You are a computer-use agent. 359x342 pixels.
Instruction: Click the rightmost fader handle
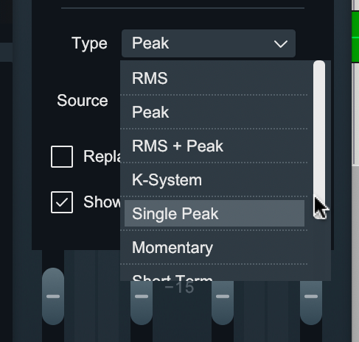[311, 302]
